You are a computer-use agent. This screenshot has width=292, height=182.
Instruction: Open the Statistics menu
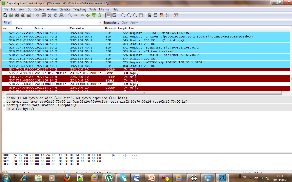pos(65,9)
